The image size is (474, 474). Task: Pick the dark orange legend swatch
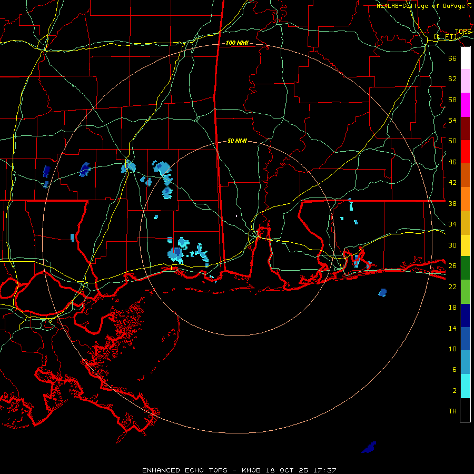465,175
